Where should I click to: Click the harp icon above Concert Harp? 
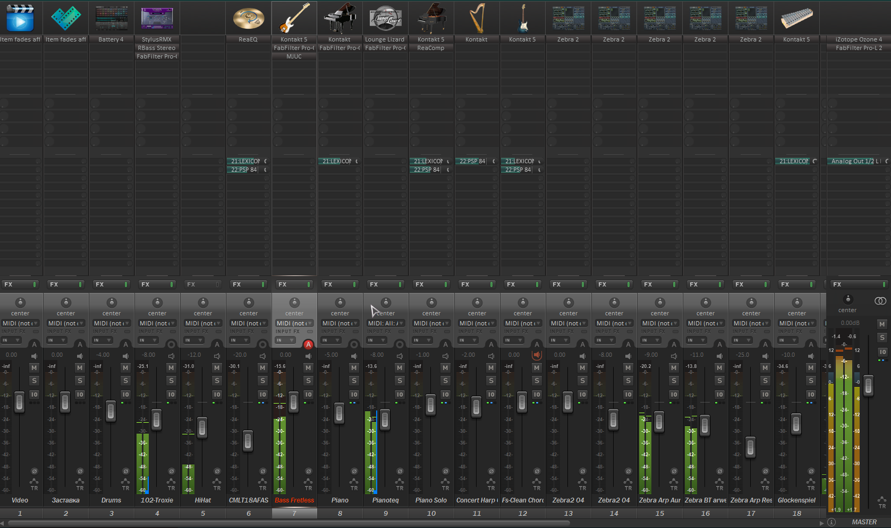477,18
